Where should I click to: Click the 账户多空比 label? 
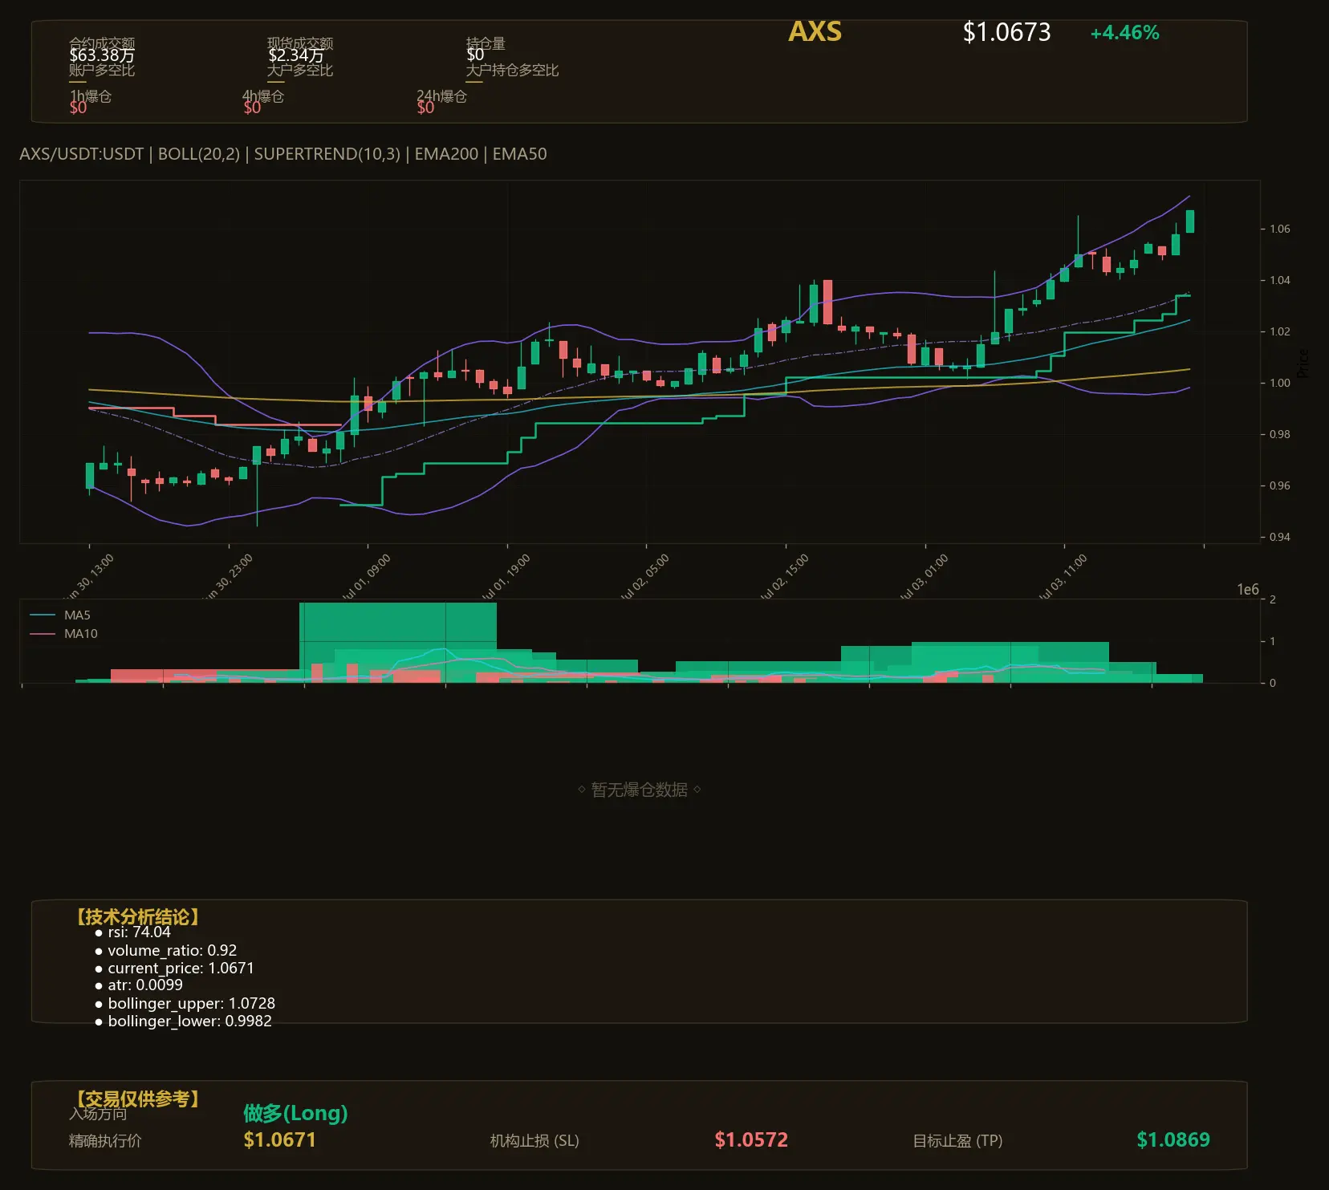click(x=102, y=71)
